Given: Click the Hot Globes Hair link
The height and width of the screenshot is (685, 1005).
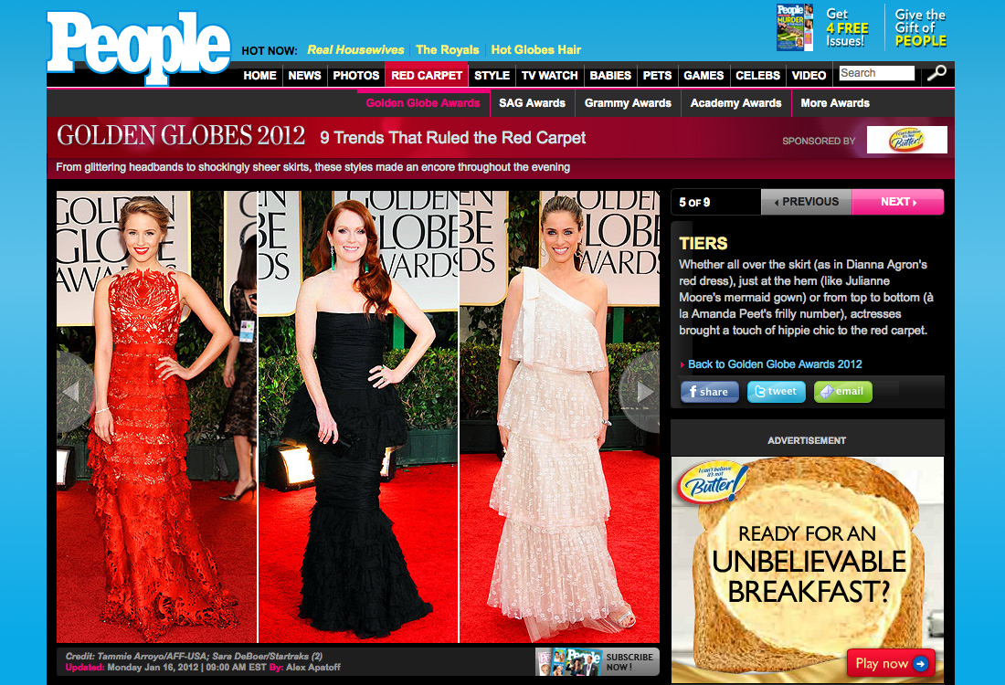Looking at the screenshot, I should coord(535,50).
